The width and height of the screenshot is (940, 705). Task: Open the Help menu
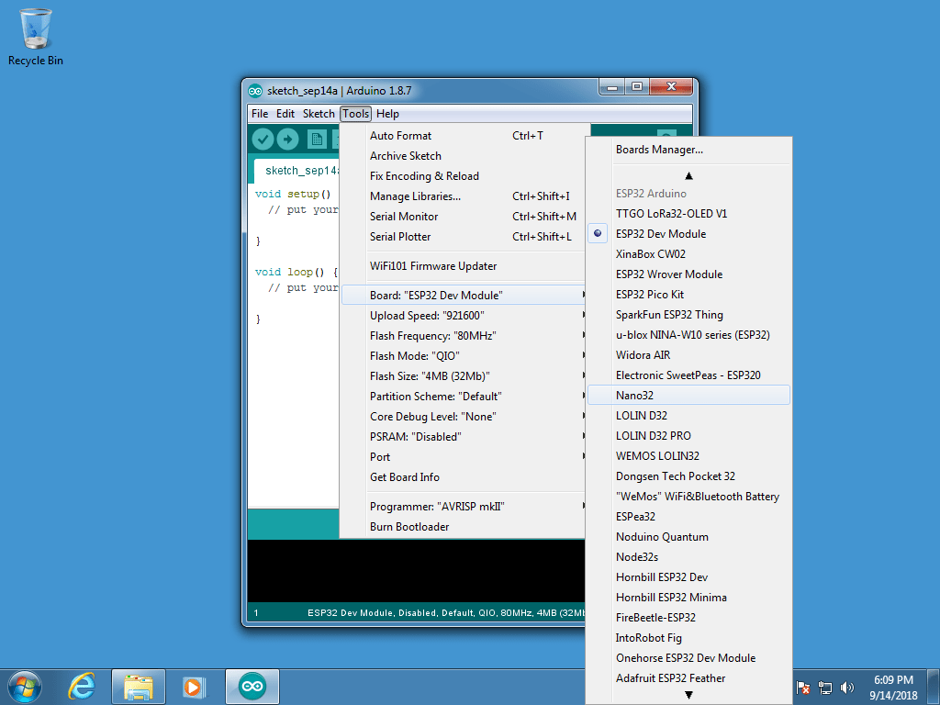tap(387, 114)
